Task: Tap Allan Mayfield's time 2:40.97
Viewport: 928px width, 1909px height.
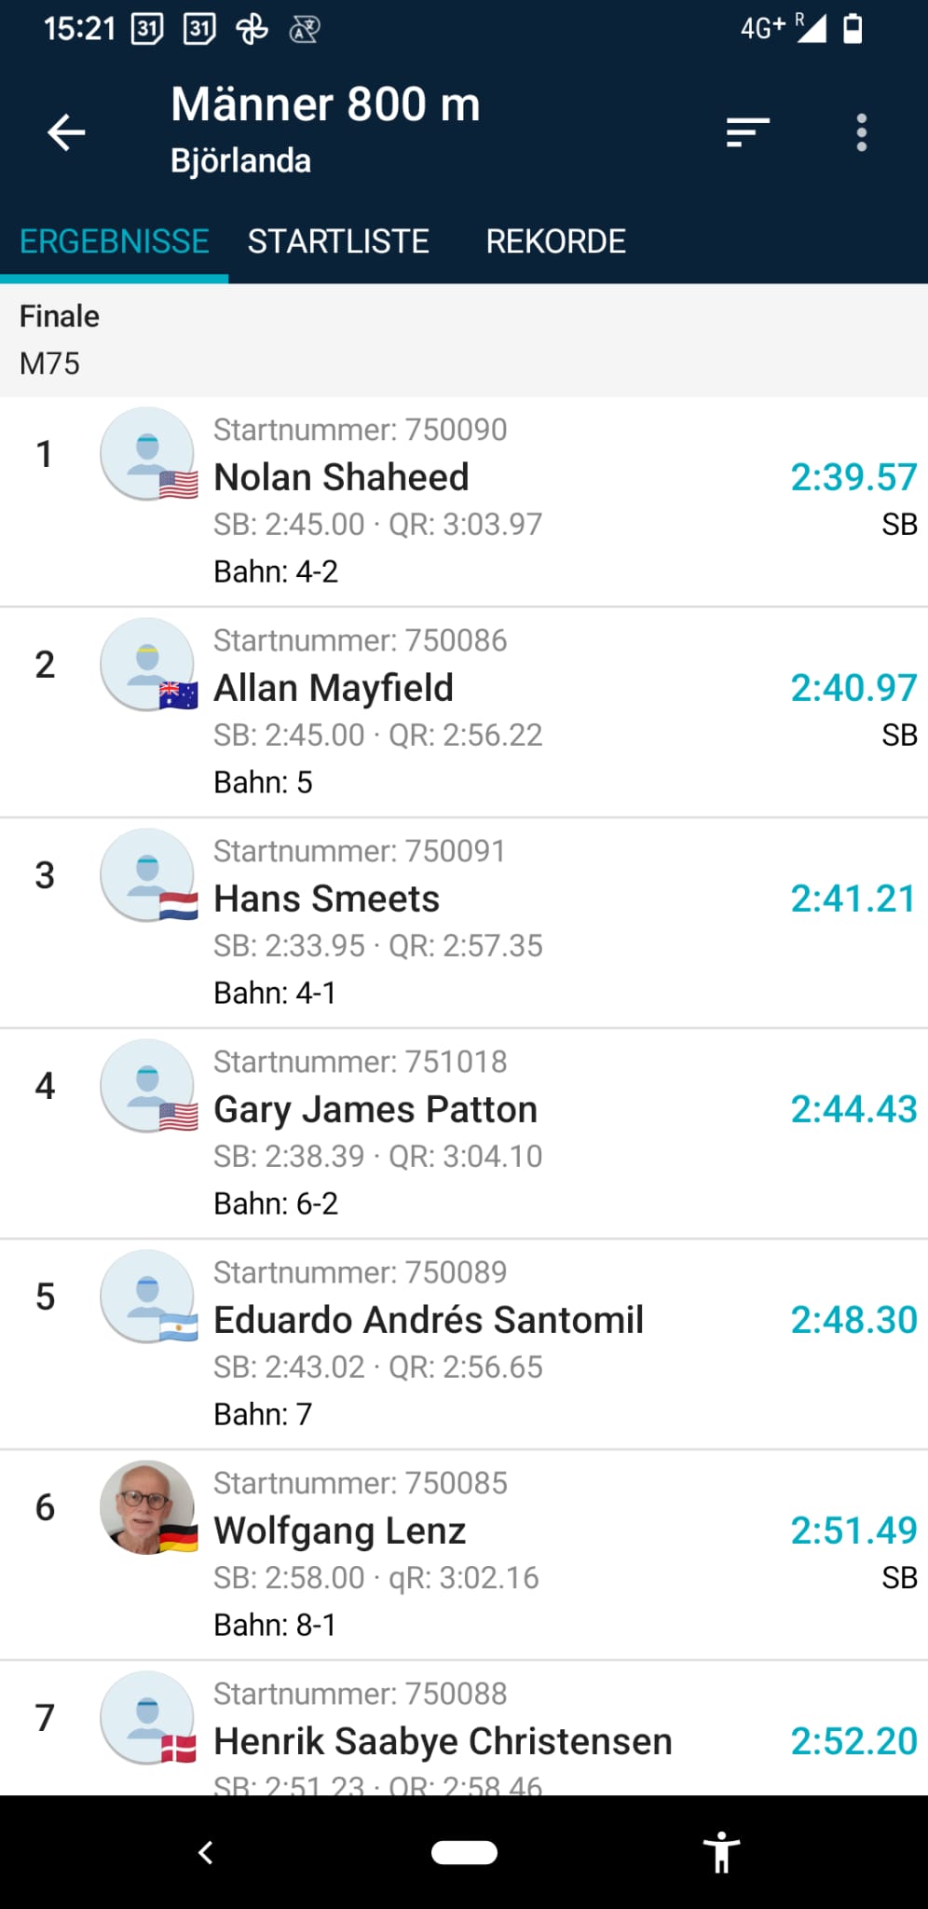Action: coord(853,688)
